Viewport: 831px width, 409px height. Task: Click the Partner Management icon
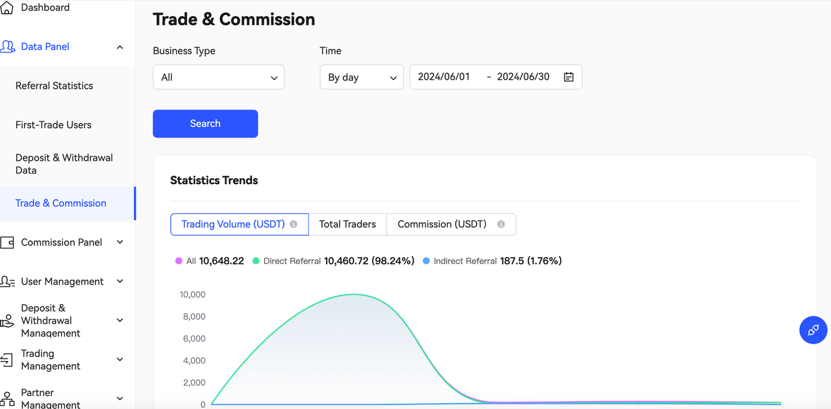(7, 398)
